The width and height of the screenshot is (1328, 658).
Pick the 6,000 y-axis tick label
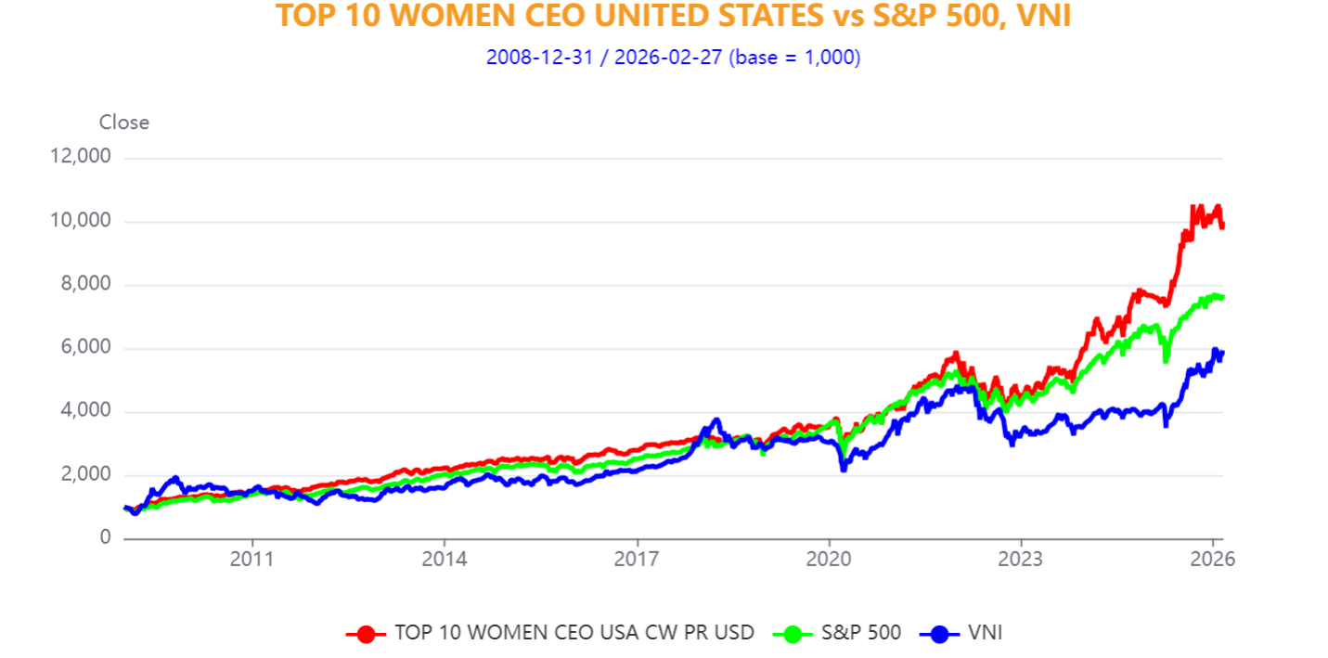click(x=84, y=348)
